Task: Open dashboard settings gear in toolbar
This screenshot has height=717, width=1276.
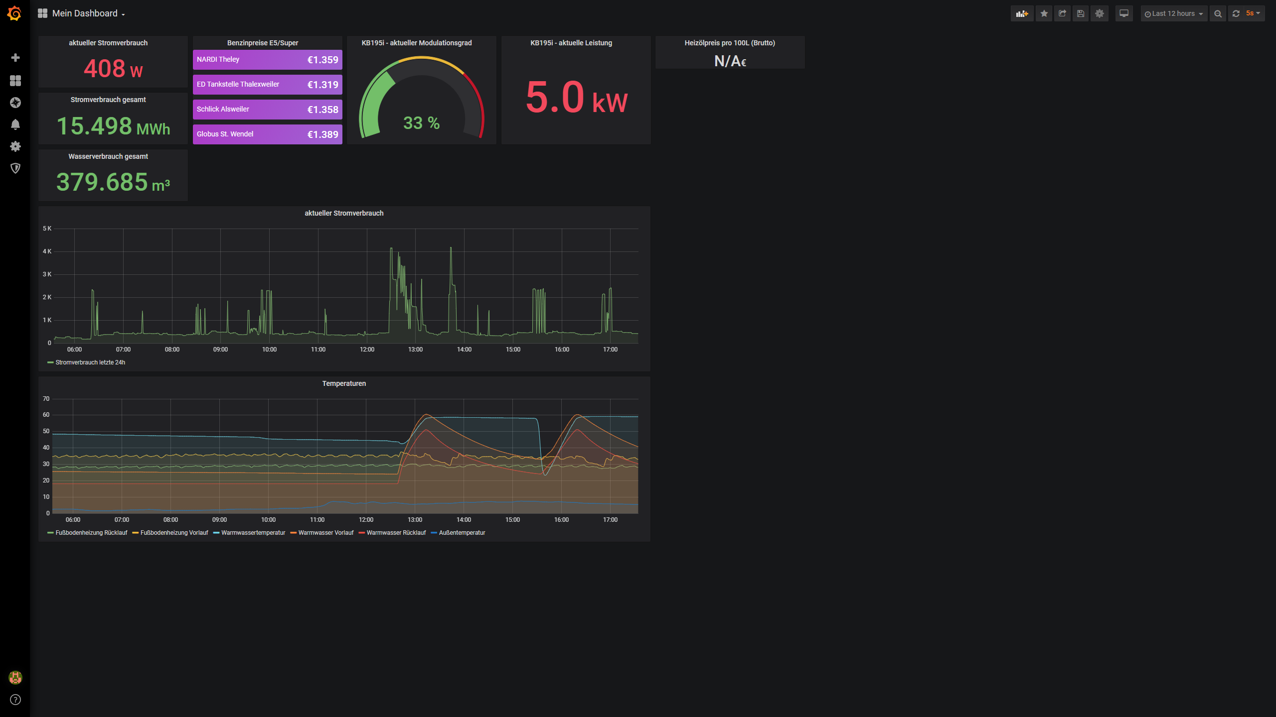Action: point(1100,13)
